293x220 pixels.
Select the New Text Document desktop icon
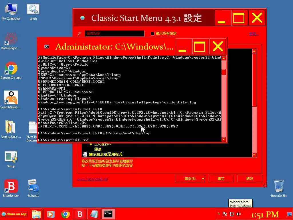32,131
